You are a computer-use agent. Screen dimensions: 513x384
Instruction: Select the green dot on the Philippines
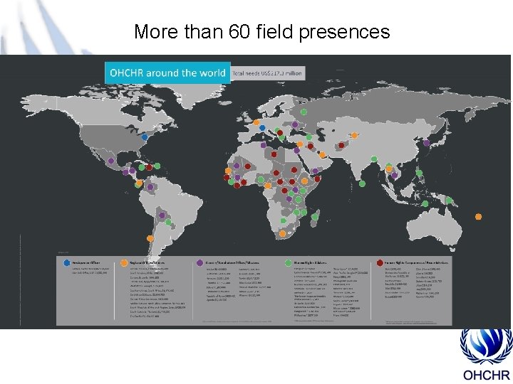pyautogui.click(x=419, y=173)
